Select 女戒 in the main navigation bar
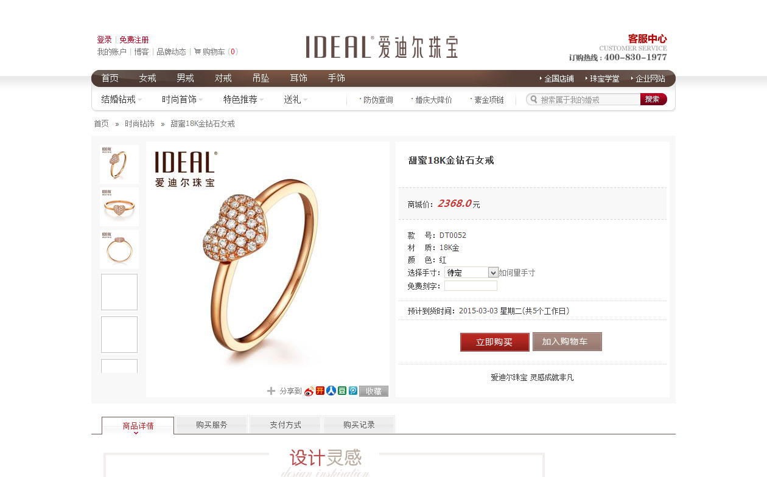The height and width of the screenshot is (477, 767). pos(147,78)
